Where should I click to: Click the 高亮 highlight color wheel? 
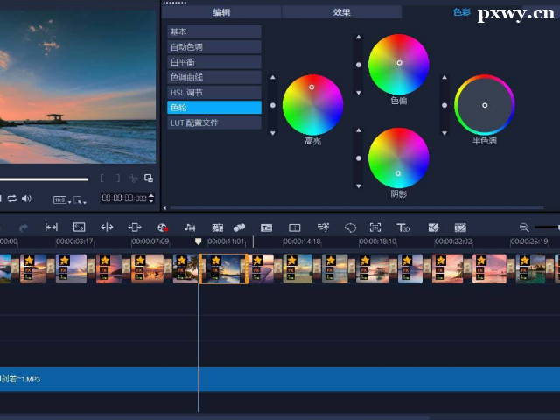pos(312,104)
